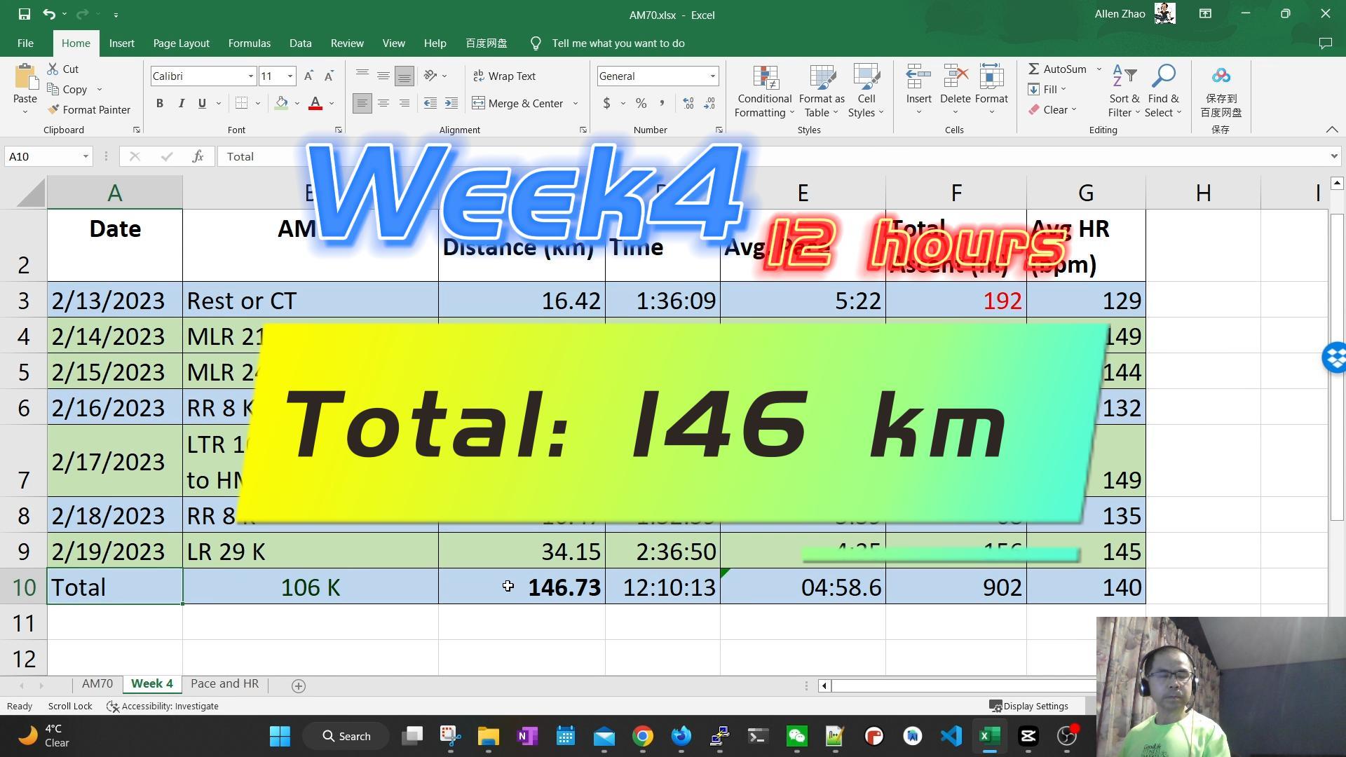Open Font Color dropdown arrow
The height and width of the screenshot is (757, 1346).
[x=332, y=103]
